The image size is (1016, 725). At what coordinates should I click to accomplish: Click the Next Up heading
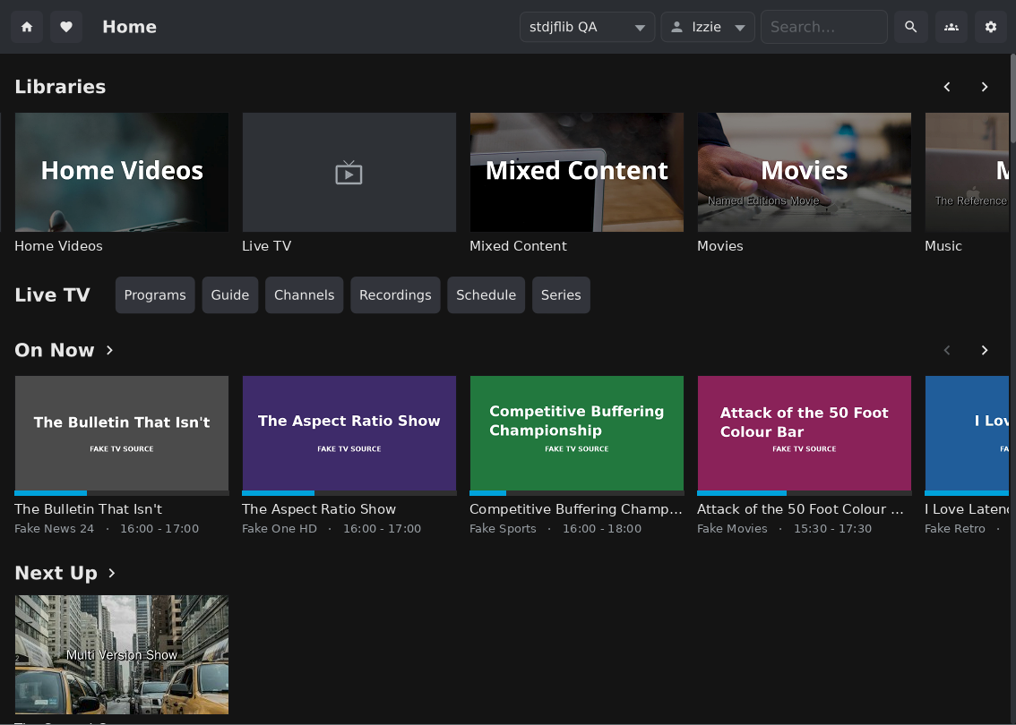[56, 573]
